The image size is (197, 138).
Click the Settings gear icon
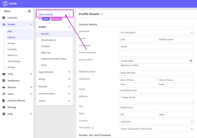[x=4, y=107]
